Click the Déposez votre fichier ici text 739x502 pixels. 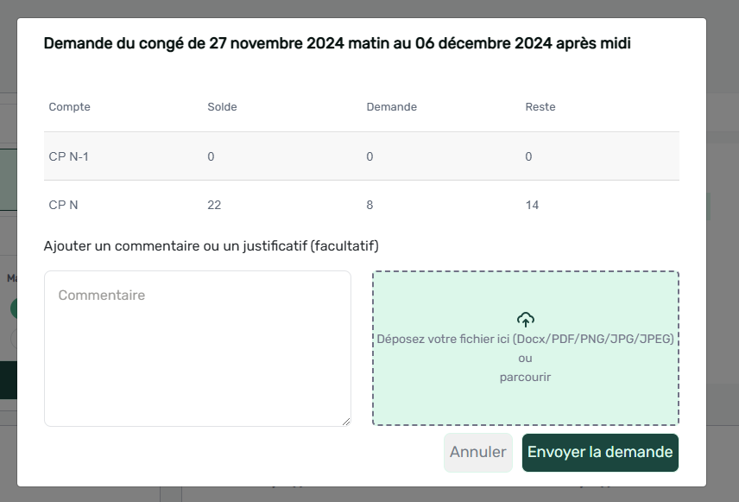pos(525,339)
